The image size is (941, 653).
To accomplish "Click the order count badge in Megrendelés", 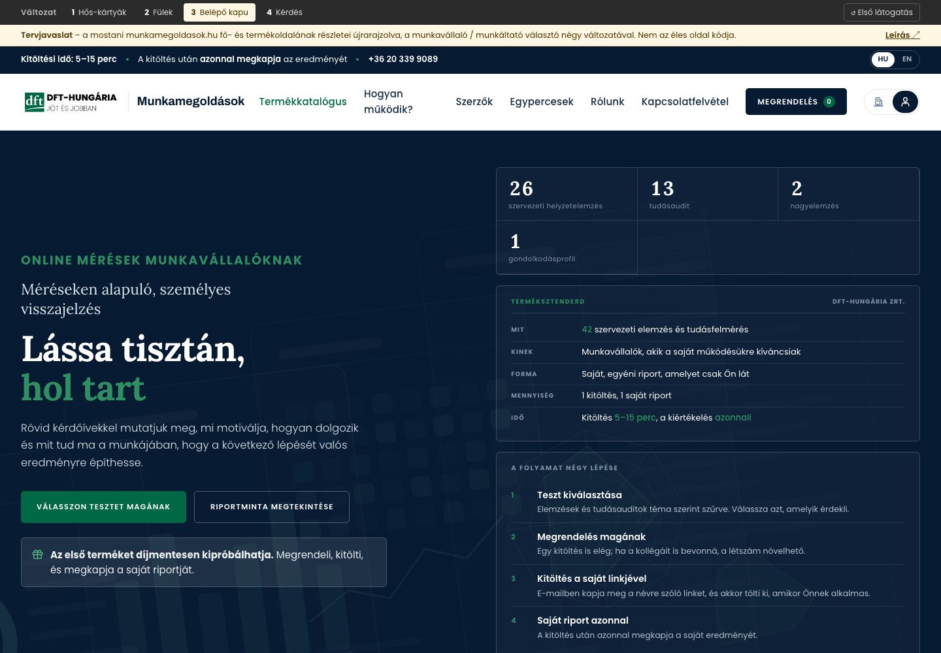I will pyautogui.click(x=829, y=102).
